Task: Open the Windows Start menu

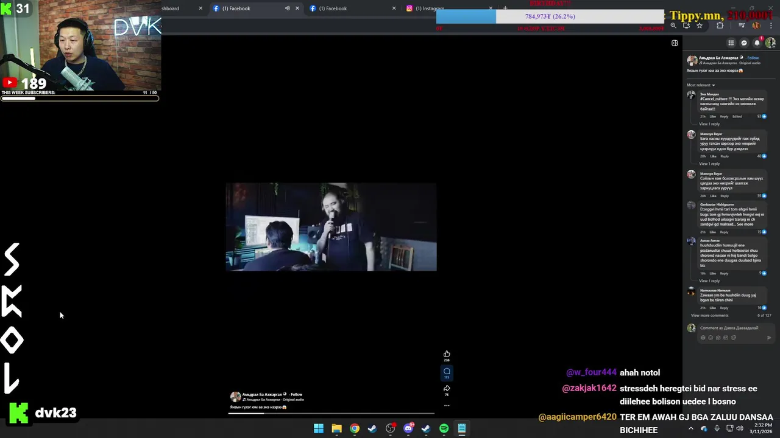Action: [x=319, y=428]
